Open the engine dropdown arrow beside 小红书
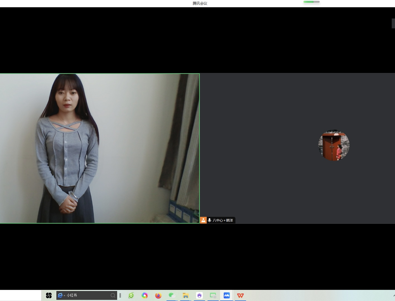 64,295
